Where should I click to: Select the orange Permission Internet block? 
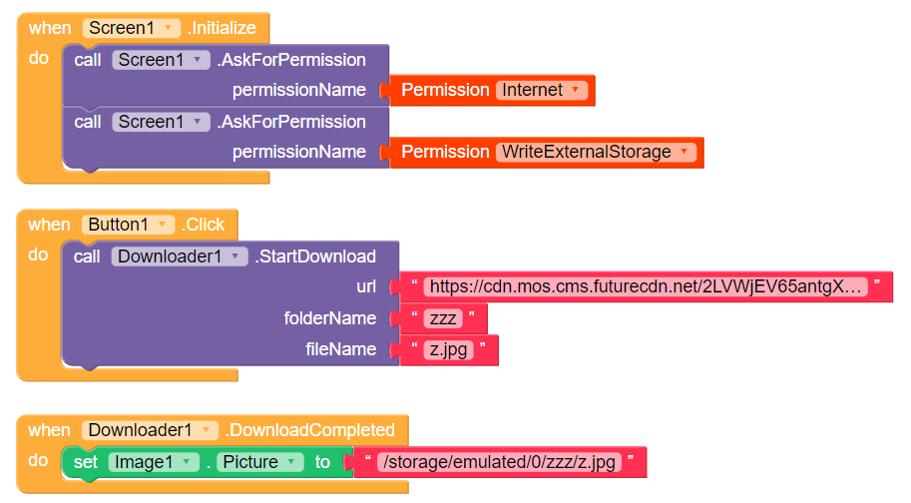coord(445,90)
